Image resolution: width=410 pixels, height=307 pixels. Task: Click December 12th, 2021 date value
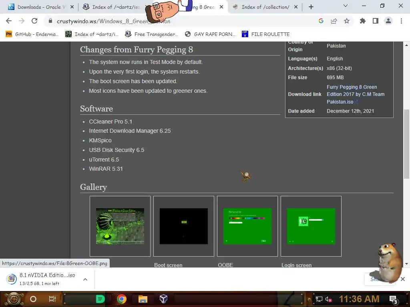click(350, 111)
